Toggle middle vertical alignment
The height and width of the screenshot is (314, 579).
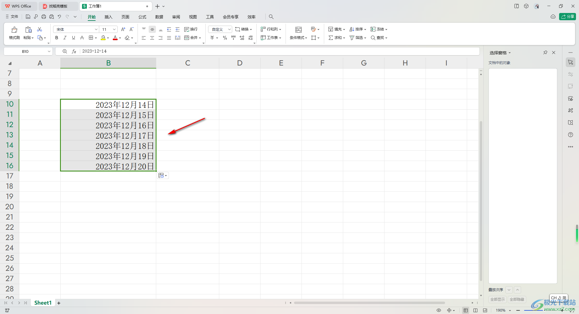152,29
